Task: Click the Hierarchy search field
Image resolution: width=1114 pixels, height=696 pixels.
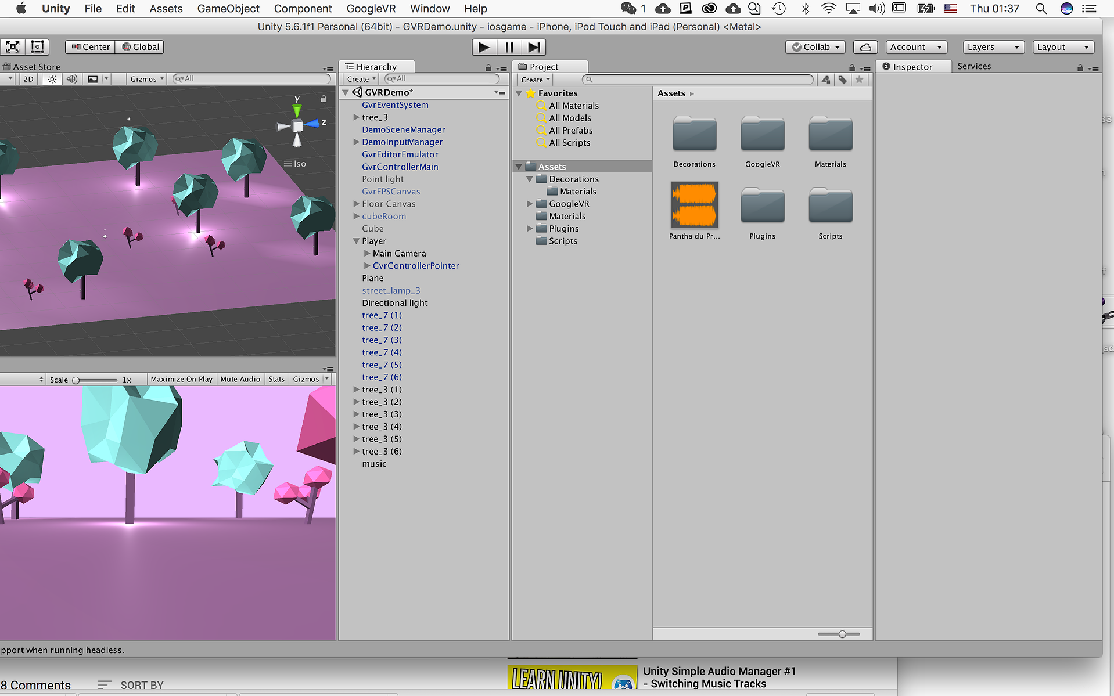Action: 441,79
